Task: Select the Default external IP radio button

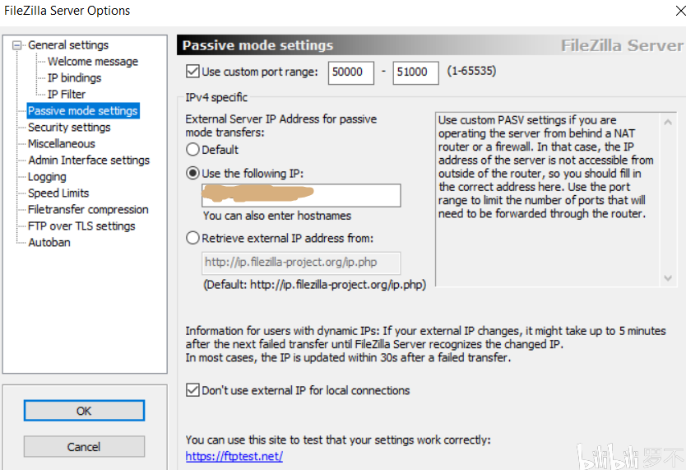Action: coord(192,150)
